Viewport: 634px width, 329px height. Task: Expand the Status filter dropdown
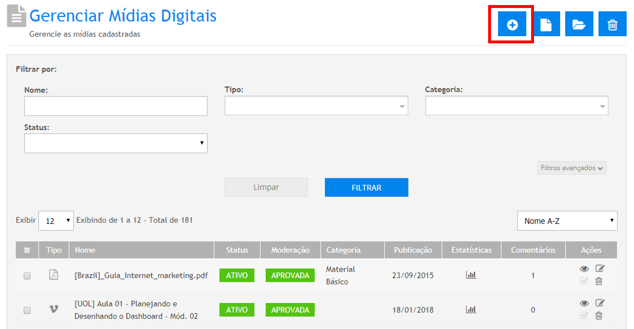(116, 143)
